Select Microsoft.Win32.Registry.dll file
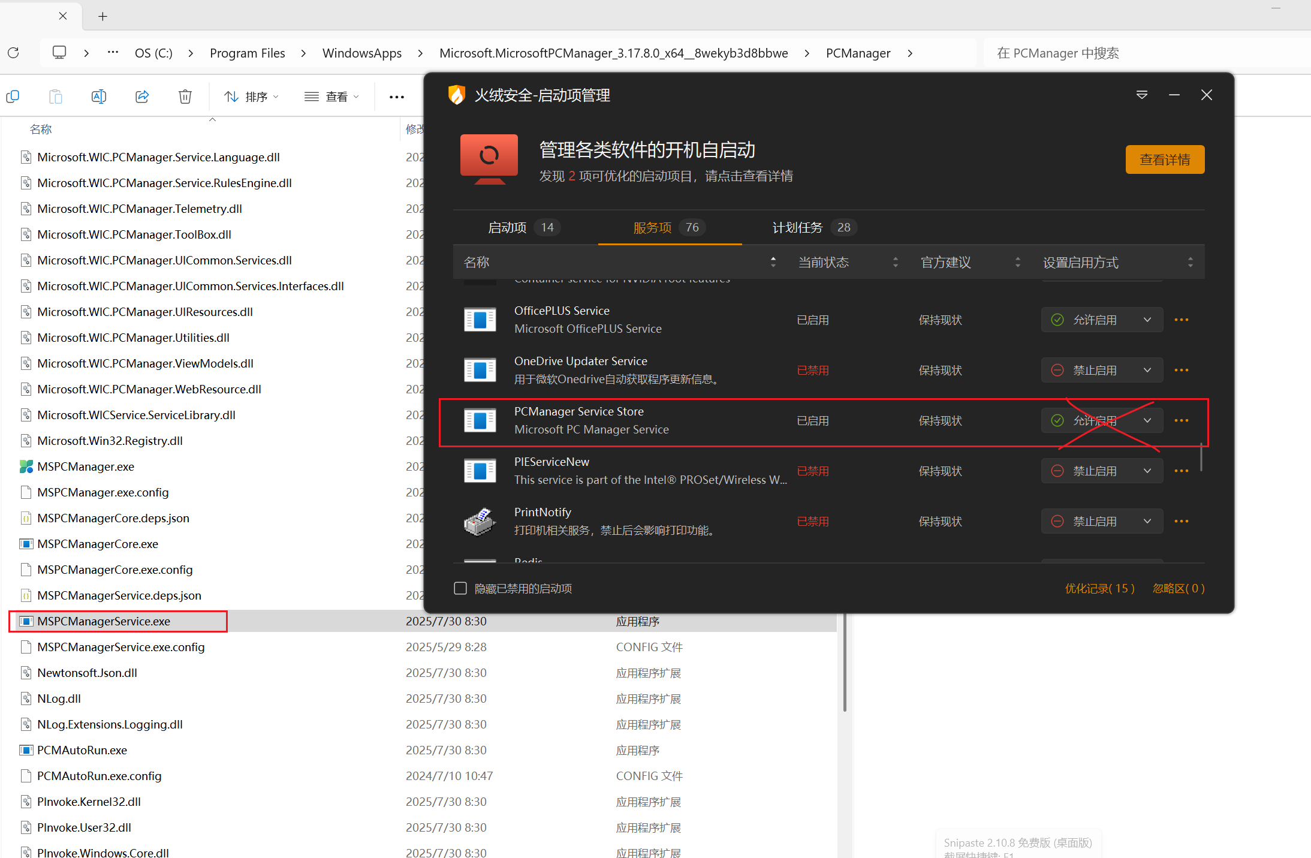The width and height of the screenshot is (1311, 858). (110, 441)
